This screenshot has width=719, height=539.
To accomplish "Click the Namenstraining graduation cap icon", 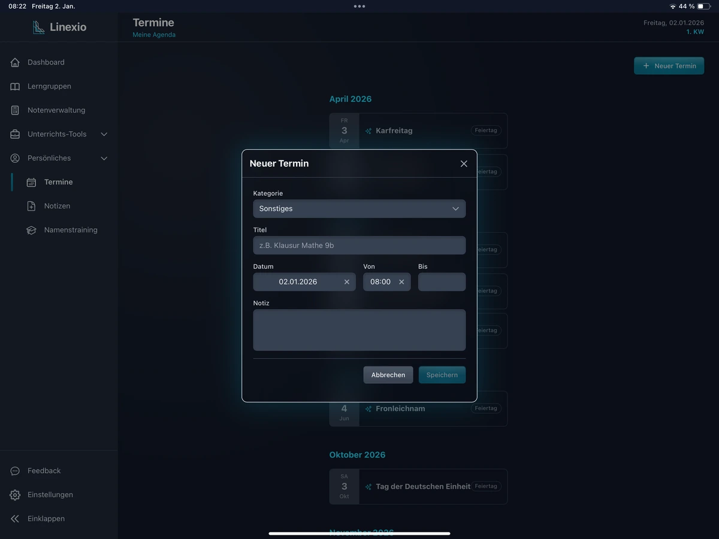I will pos(31,230).
